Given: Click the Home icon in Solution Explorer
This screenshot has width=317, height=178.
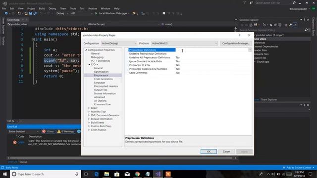Looking at the screenshot, I should (x=251, y=25).
